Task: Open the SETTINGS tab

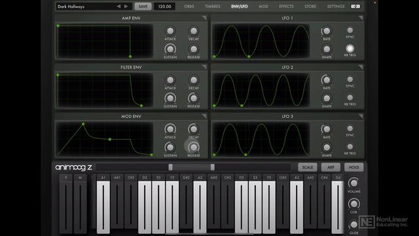Action: point(336,7)
